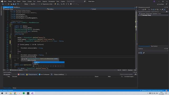Open the Assembly-CSharp project navigation dropdown
The width and height of the screenshot is (169, 95).
tap(25, 9)
